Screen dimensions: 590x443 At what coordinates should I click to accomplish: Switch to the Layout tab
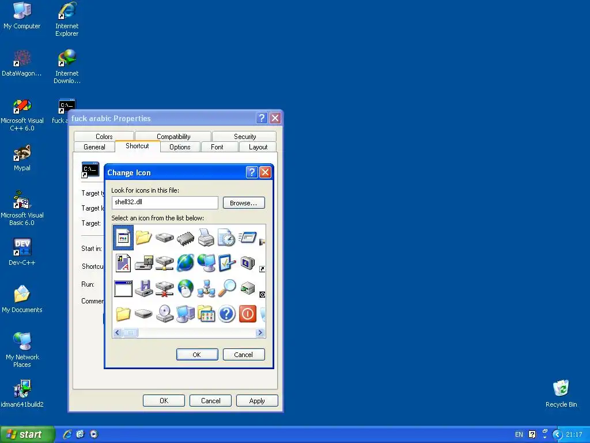pyautogui.click(x=258, y=147)
